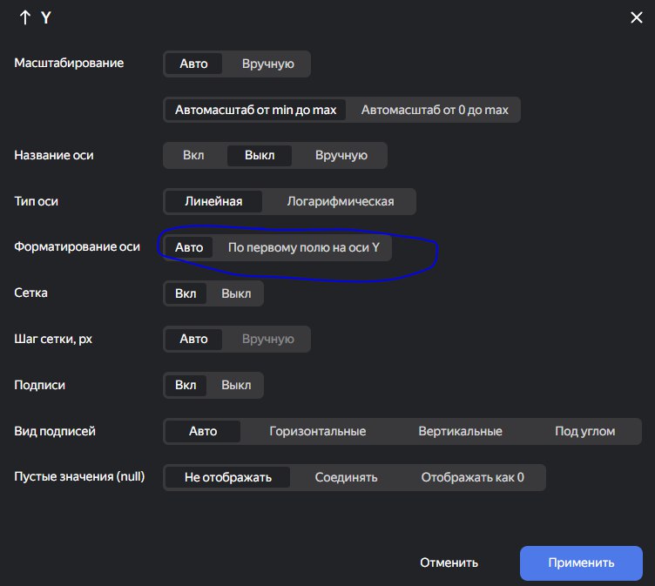Select Автомасштаб от 0 до max
Image resolution: width=655 pixels, height=586 pixels.
click(x=435, y=110)
